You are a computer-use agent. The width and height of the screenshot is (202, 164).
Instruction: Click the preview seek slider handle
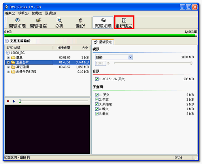coord(20,101)
